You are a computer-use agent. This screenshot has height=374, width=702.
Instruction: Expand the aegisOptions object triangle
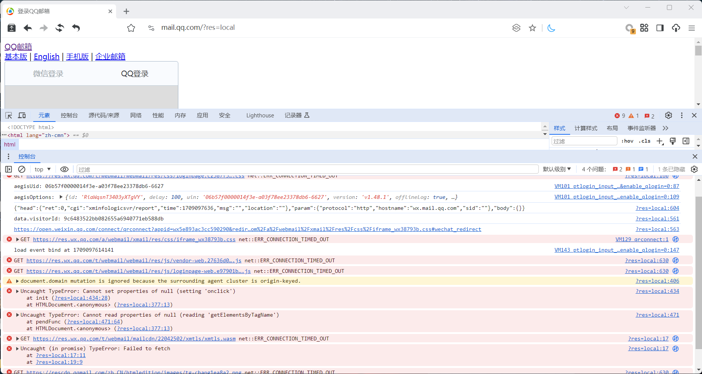61,197
